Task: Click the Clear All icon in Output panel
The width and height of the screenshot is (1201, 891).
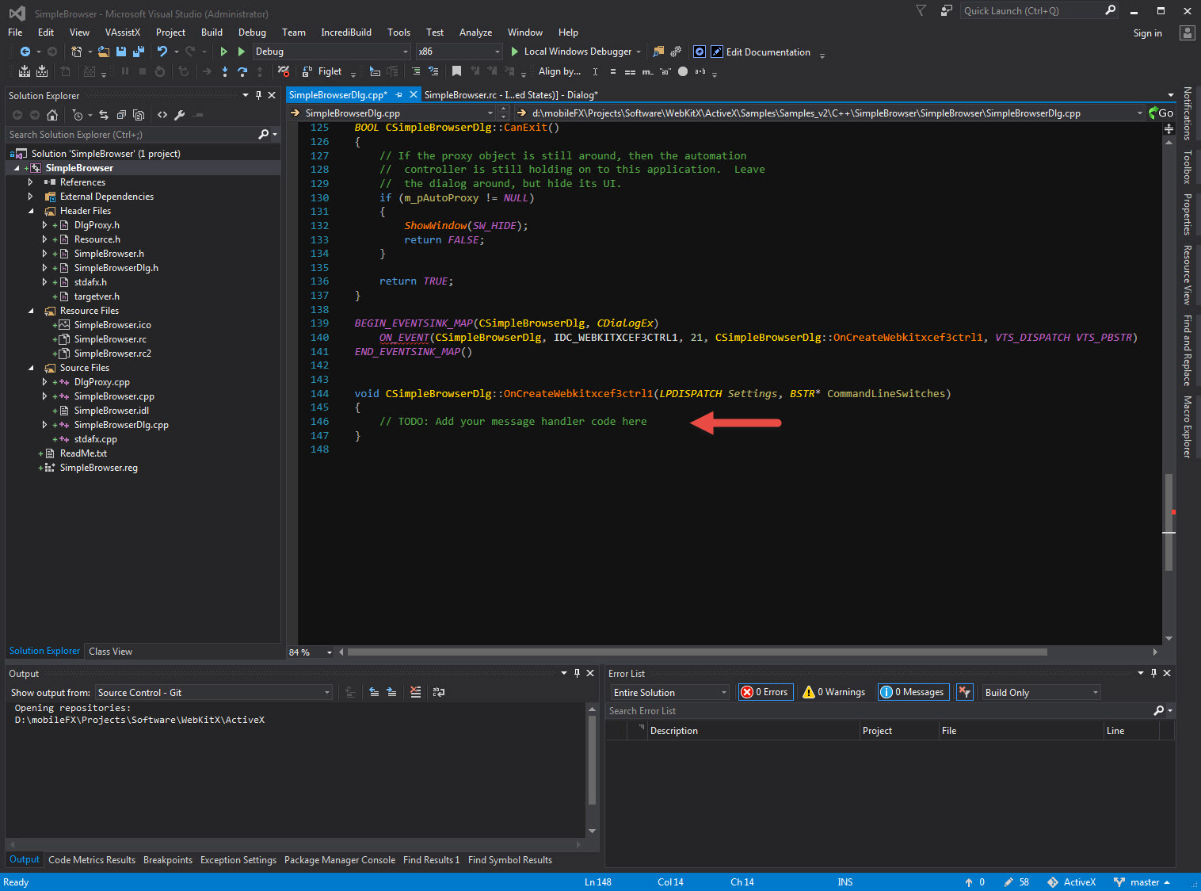Action: click(x=416, y=692)
